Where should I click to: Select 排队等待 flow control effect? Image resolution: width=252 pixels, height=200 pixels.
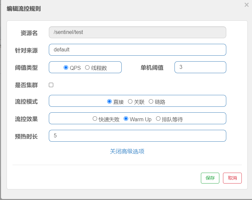[158, 119]
